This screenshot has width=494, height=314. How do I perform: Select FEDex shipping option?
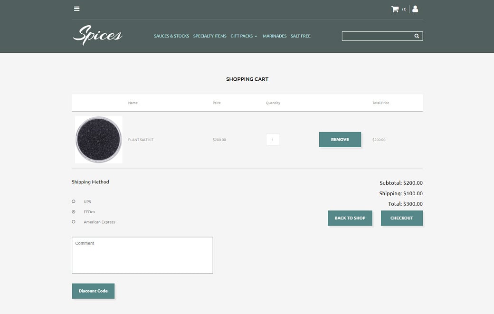tap(74, 212)
